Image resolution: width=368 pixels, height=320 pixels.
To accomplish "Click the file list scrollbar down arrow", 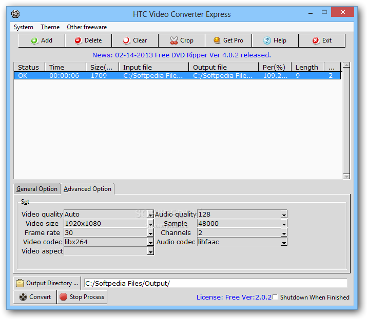I will [346, 176].
